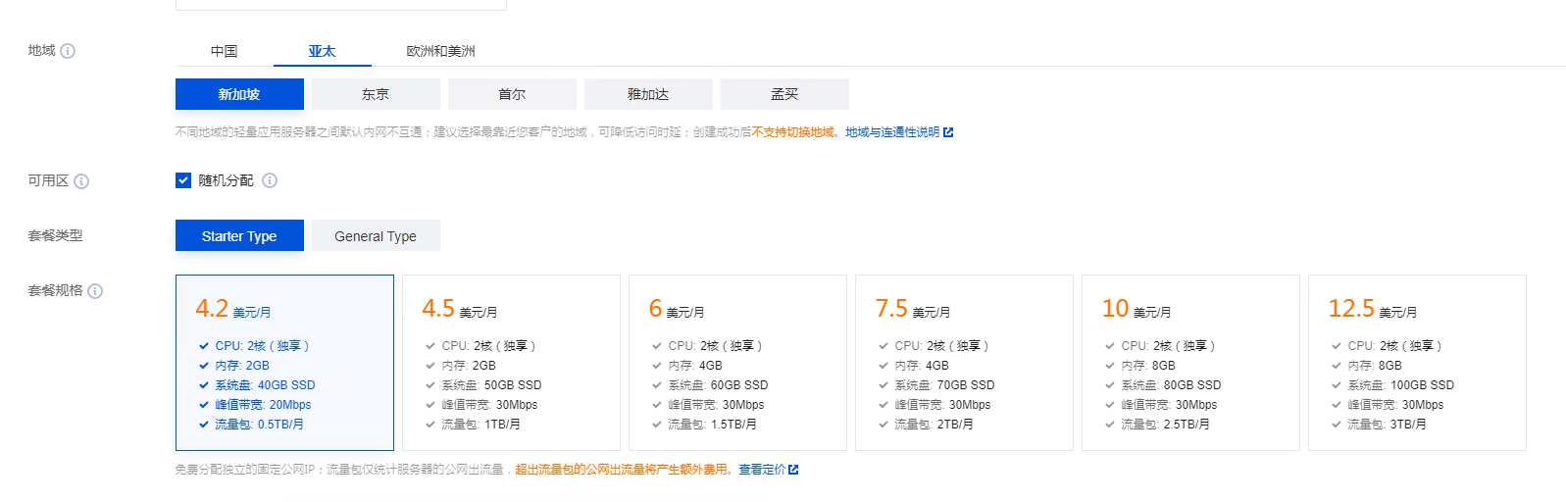The image size is (1566, 502).
Task: Select the 雅加达 region button
Action: coord(648,94)
